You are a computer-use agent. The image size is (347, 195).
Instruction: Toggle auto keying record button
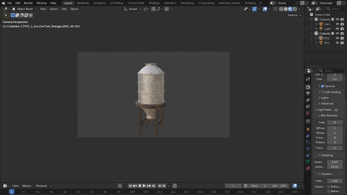pyautogui.click(x=120, y=186)
